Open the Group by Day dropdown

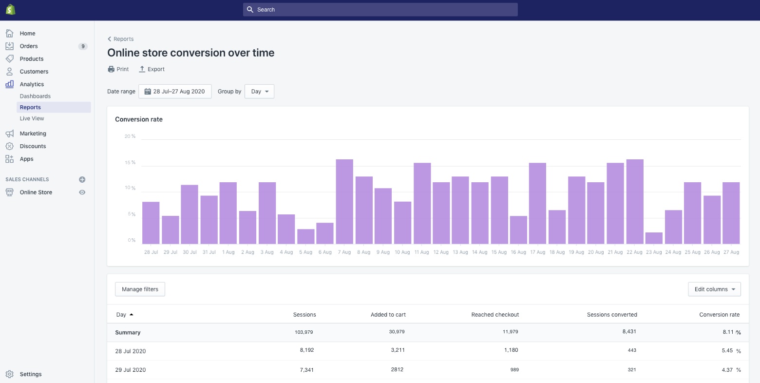[259, 92]
